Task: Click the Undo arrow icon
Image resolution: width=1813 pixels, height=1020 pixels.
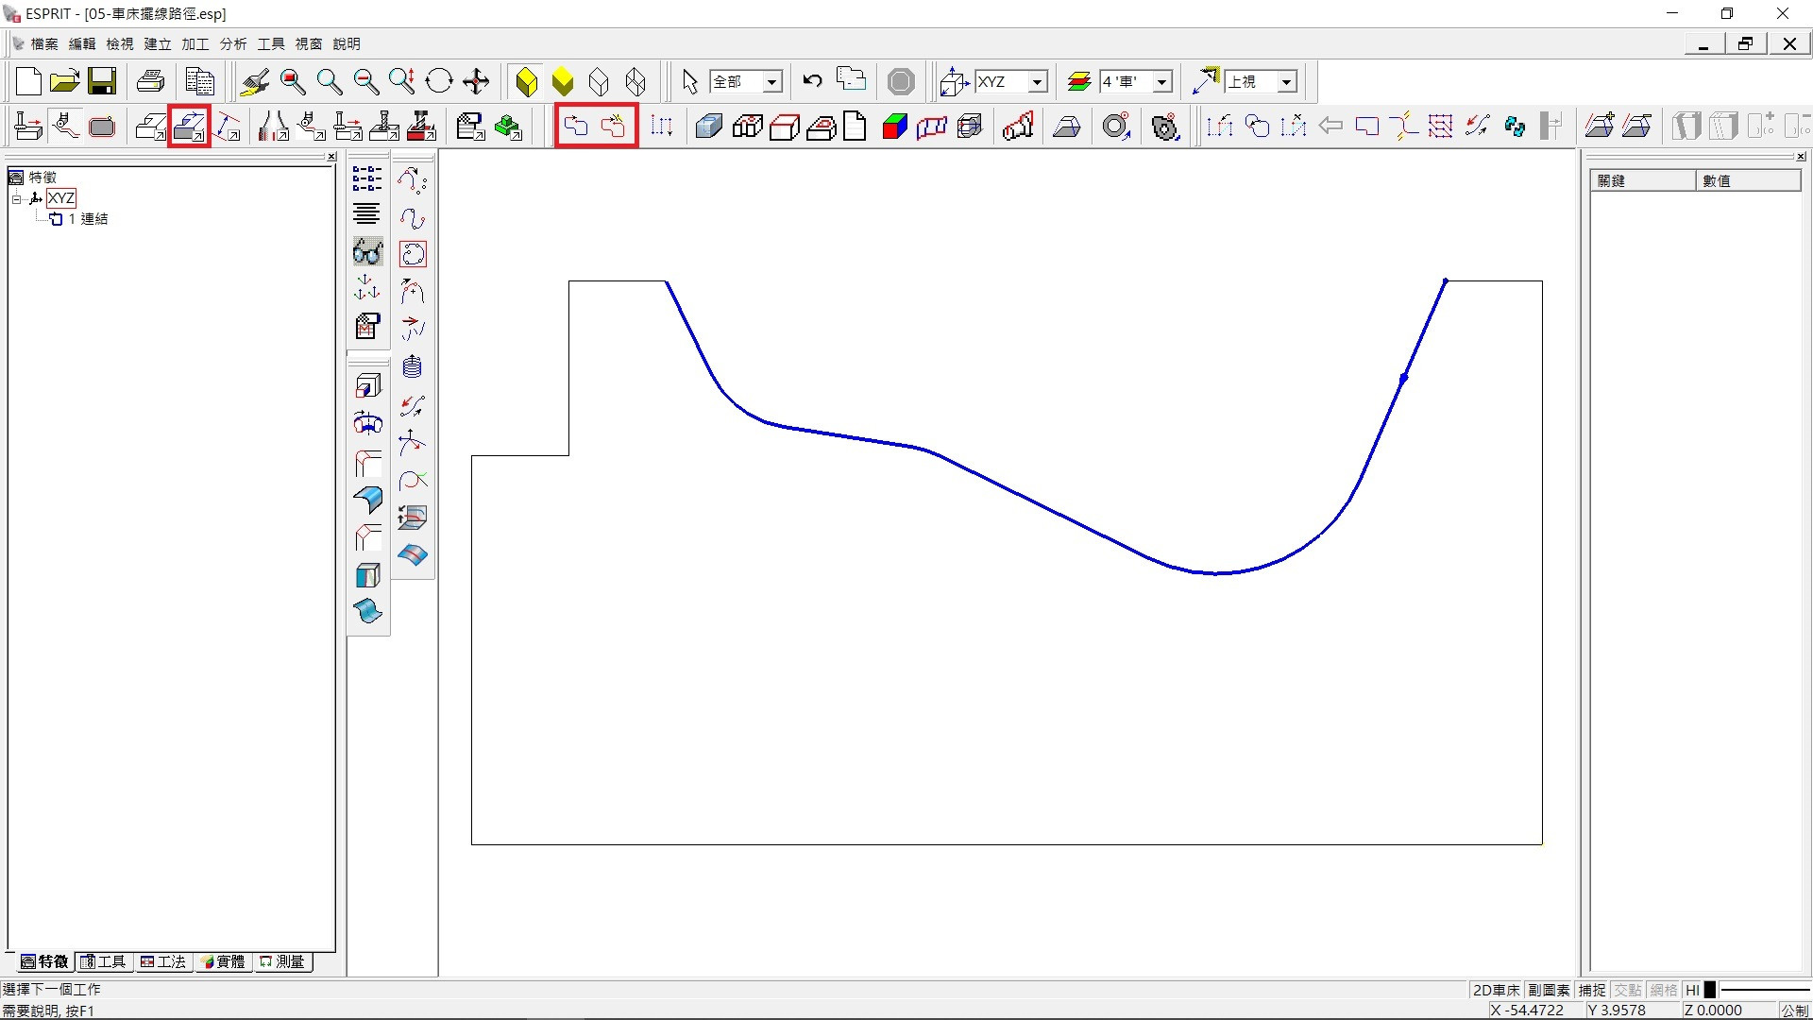Action: pos(812,81)
